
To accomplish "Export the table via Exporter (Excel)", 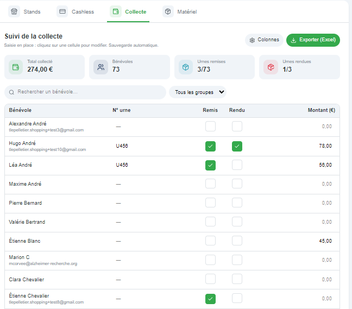I will 313,40.
